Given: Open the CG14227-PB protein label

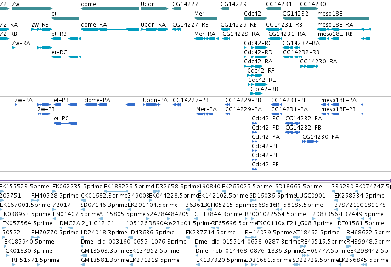Looking at the screenshot, I should coord(191,100).
